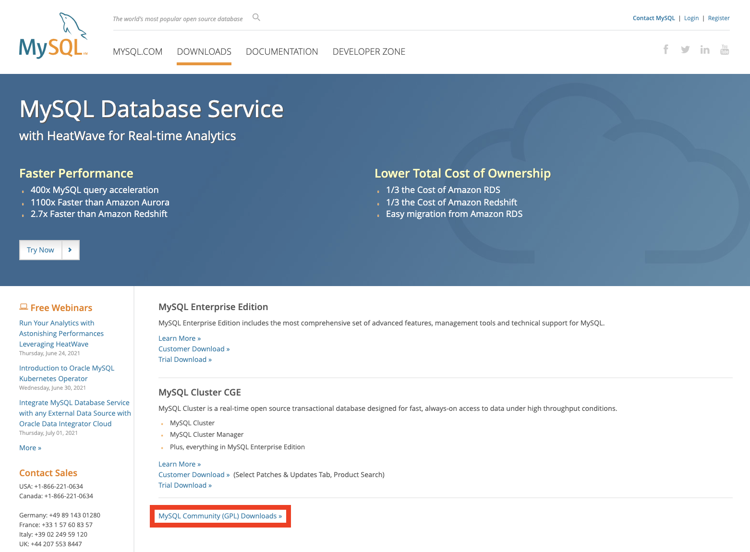Screen dimensions: 750x552
Task: Click '1100x Faster than Amazon Aurora' bullet
Action: tap(100, 203)
